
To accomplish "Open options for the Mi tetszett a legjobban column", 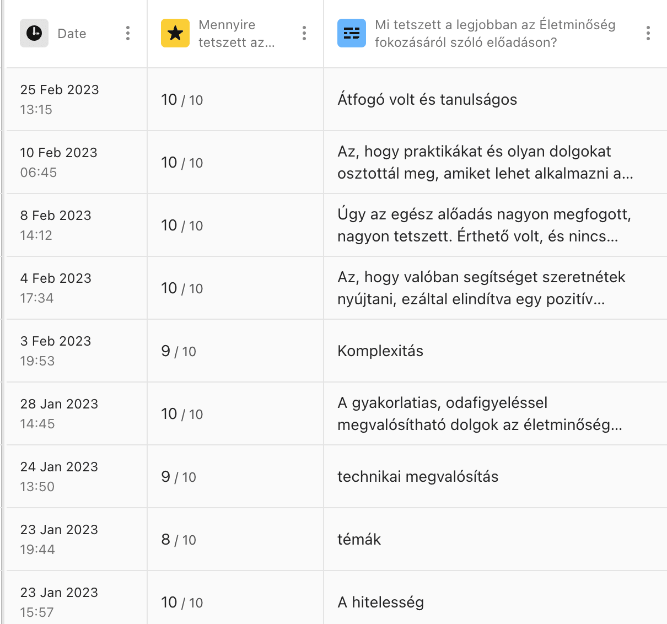I will pos(648,33).
